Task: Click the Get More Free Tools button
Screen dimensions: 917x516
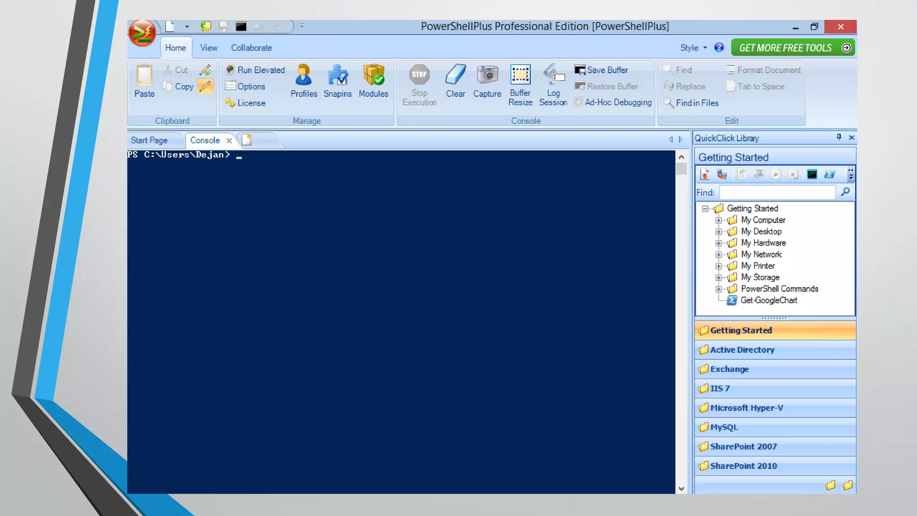Action: (x=793, y=48)
